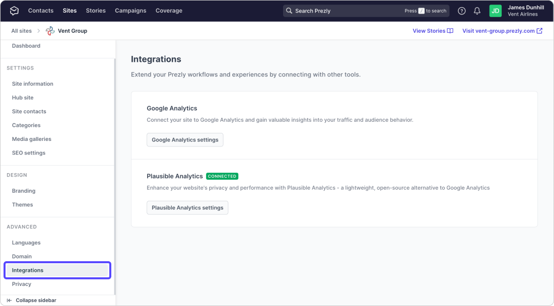554x306 pixels.
Task: Click the Plausible Analytics heading
Action: [x=175, y=176]
